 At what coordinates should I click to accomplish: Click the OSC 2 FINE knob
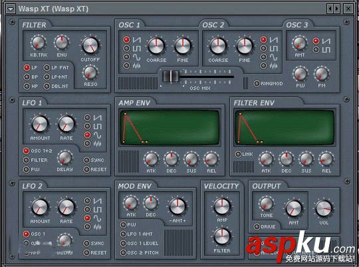[244, 45]
